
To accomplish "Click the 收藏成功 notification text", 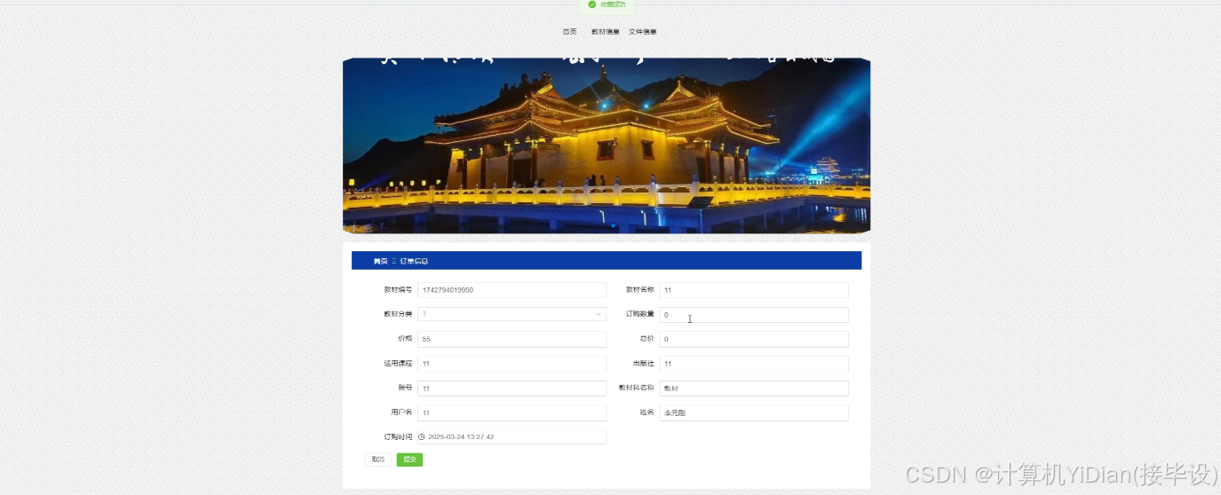I will [613, 4].
